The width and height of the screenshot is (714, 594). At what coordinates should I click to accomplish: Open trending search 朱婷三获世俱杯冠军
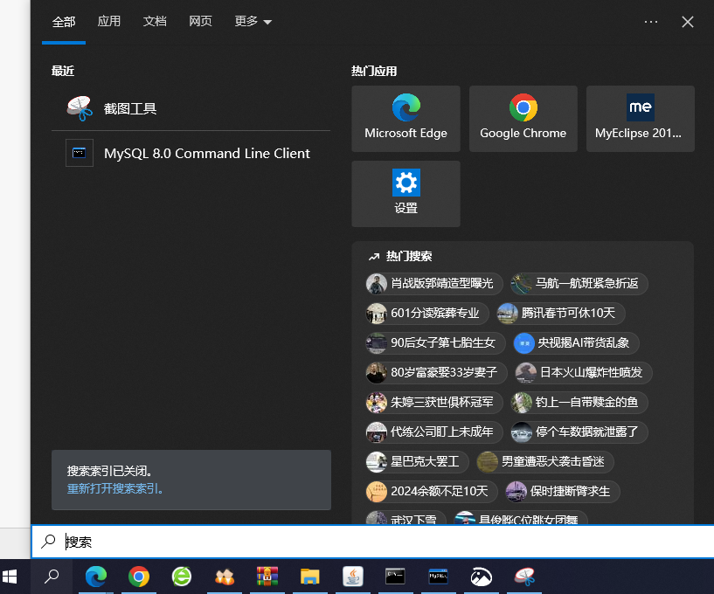coord(434,403)
